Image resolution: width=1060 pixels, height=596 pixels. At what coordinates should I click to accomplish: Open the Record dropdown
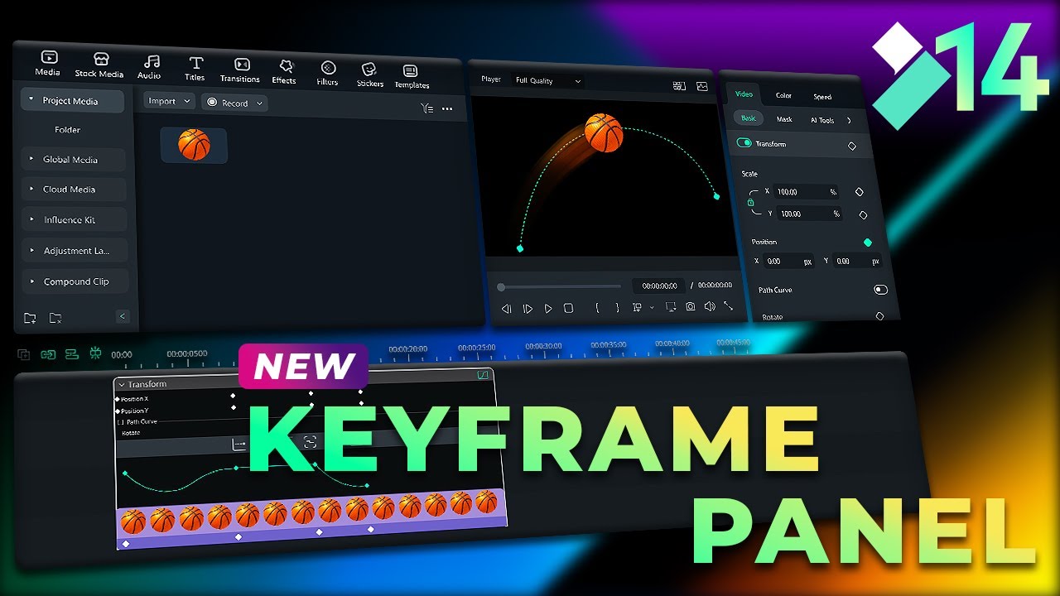coord(234,103)
